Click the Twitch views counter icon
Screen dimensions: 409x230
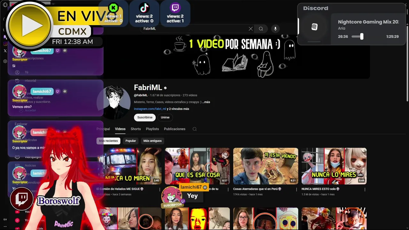175,8
